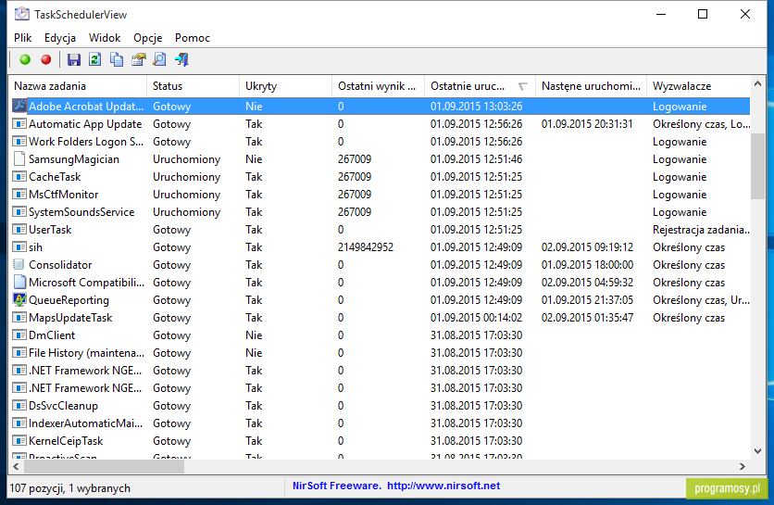Click the CacheTask row icon
Screen dimensions: 774x505
[x=19, y=176]
